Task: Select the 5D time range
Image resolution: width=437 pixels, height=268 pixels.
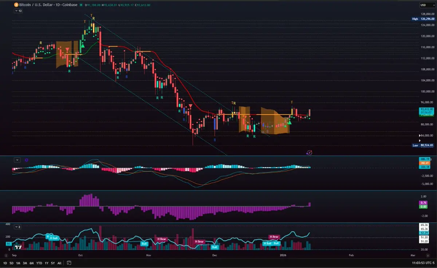Action: pyautogui.click(x=12, y=263)
